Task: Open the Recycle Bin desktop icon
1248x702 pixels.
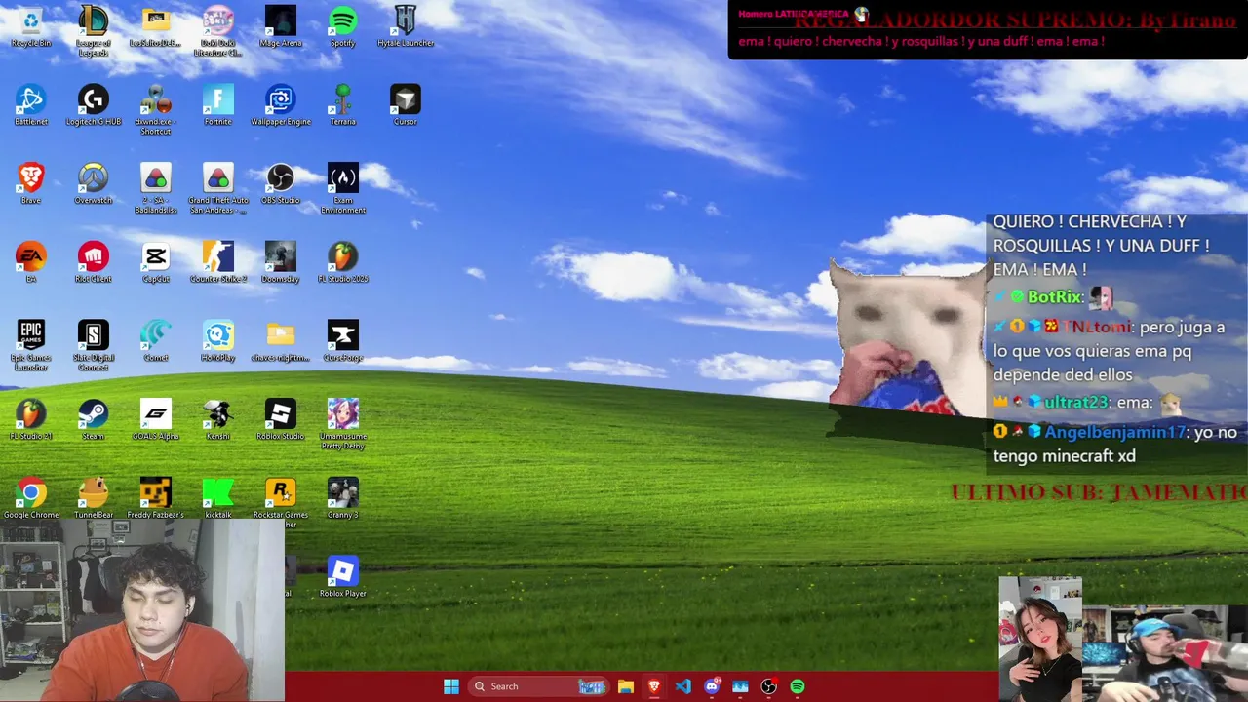Action: click(31, 27)
